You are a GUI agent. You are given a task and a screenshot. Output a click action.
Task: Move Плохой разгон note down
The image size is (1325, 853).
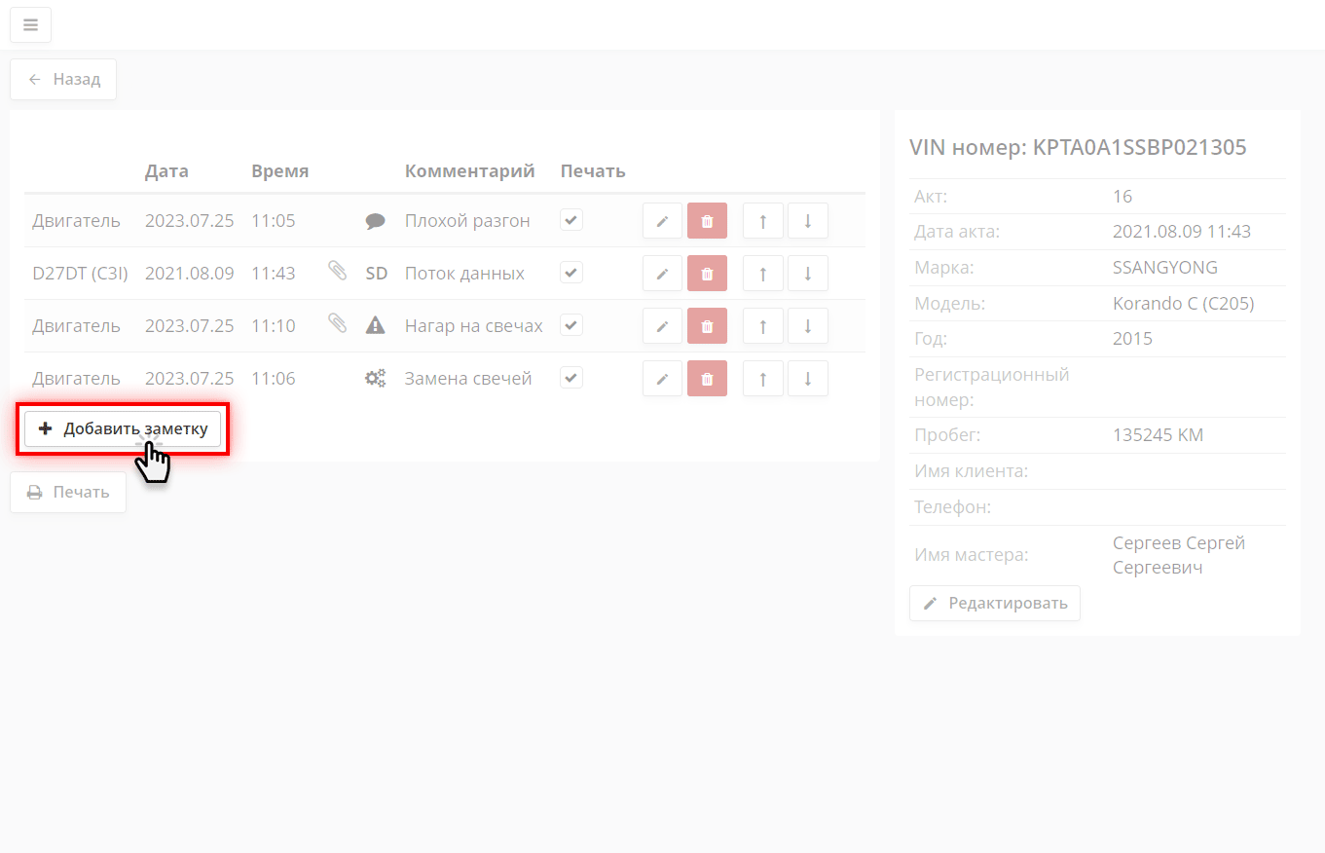point(807,221)
